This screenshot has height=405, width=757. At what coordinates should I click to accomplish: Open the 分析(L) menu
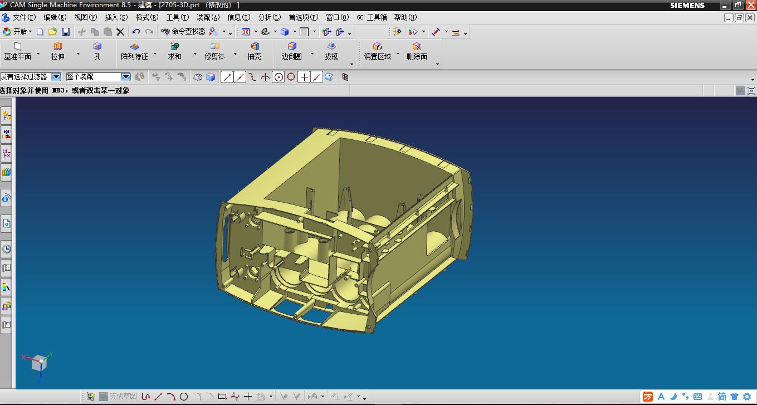tap(270, 17)
